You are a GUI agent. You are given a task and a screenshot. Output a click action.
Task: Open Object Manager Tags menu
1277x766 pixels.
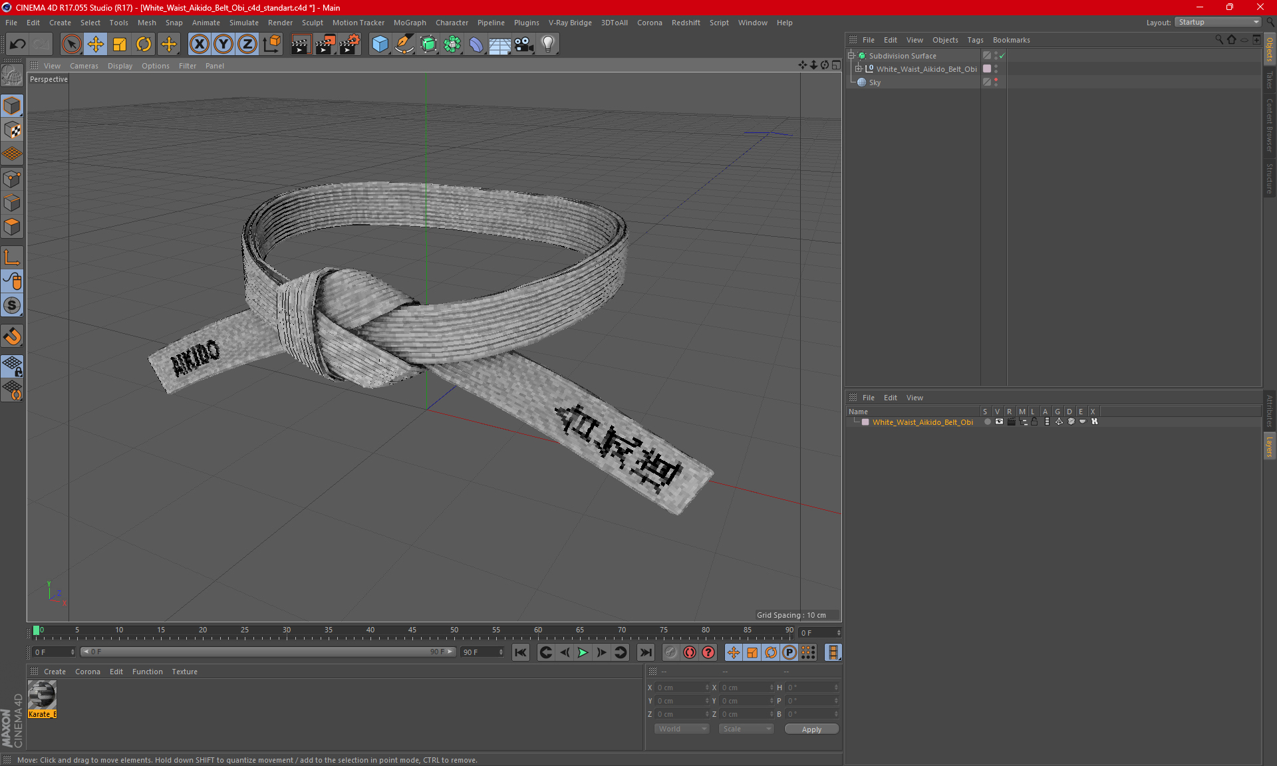(x=975, y=40)
